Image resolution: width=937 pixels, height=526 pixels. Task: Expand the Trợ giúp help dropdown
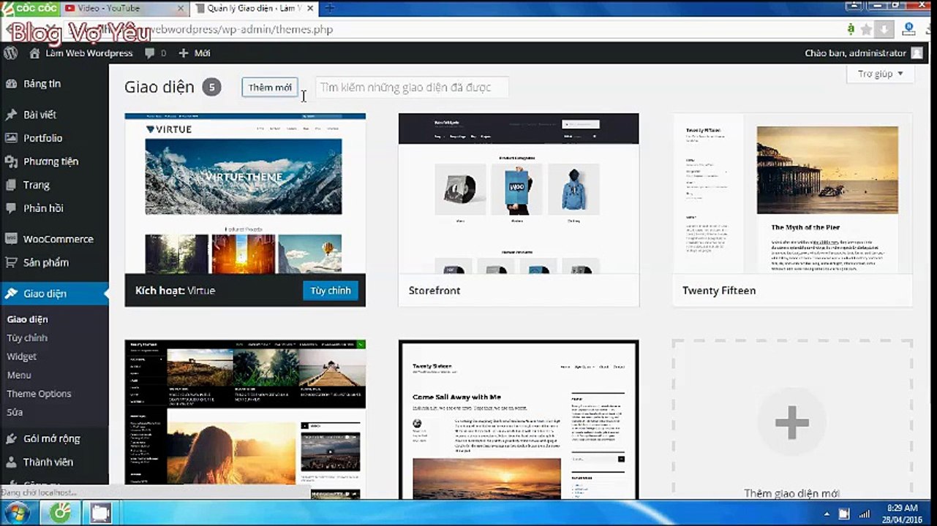click(x=881, y=74)
